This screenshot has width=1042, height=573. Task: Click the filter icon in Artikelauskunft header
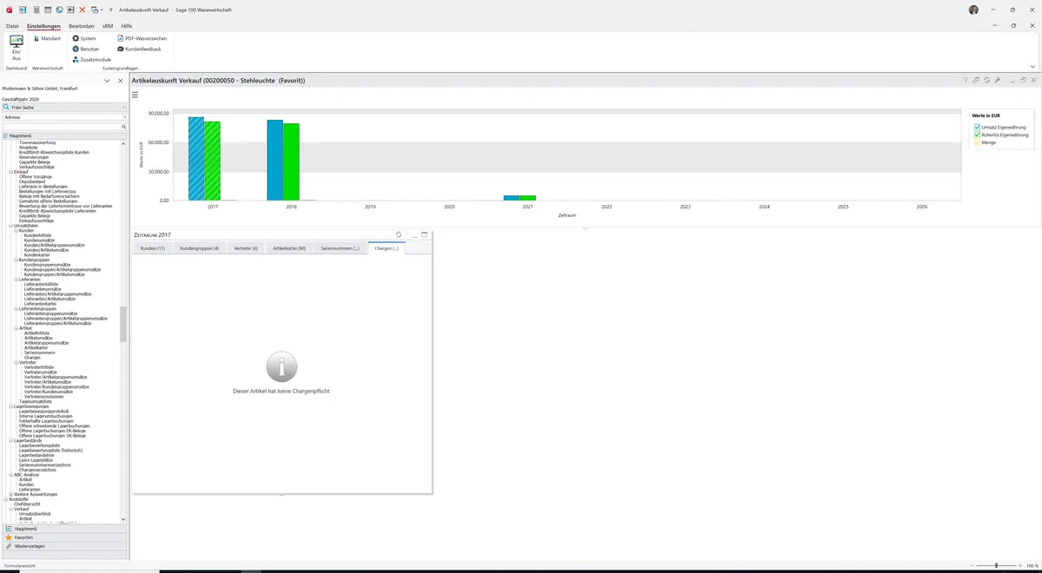[x=966, y=80]
